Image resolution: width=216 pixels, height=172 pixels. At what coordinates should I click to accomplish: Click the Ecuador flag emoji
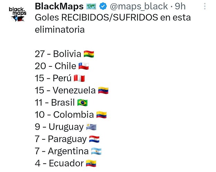click(x=91, y=163)
